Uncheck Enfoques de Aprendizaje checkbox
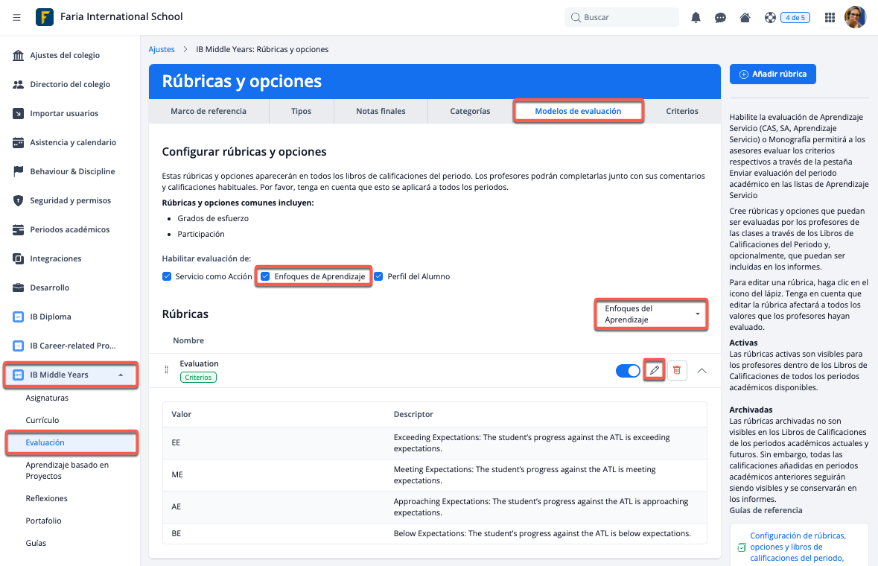878x566 pixels. [x=265, y=276]
